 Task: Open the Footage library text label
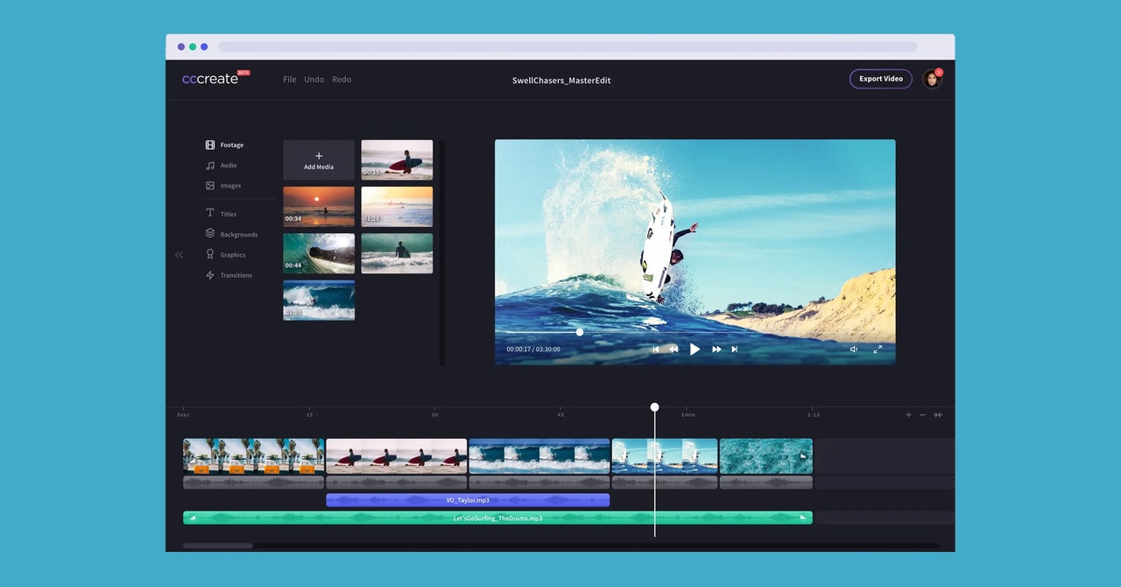[x=232, y=145]
